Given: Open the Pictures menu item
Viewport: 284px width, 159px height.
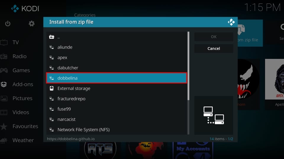Looking at the screenshot, I should pos(22,98).
